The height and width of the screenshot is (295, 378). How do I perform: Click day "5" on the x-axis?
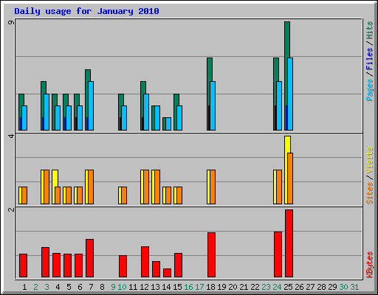pyautogui.click(x=69, y=287)
